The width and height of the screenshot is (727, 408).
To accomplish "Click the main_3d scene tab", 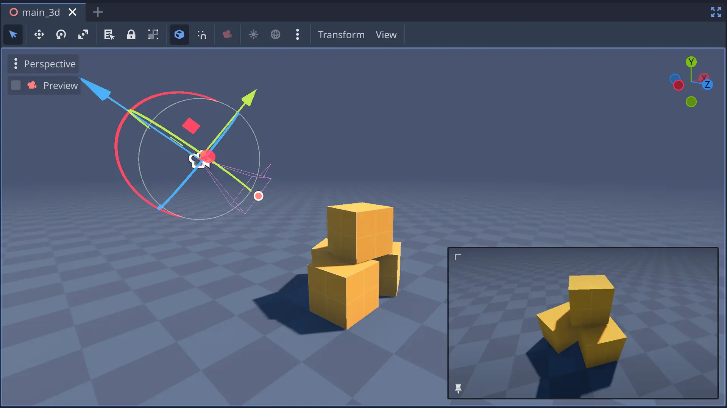I will [x=41, y=12].
